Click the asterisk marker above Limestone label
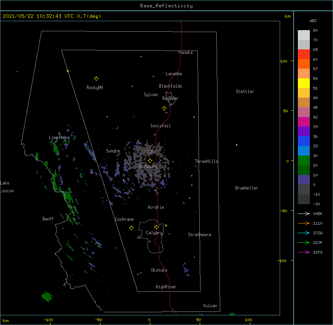Screen dimensions: 333x325 pos(59,134)
